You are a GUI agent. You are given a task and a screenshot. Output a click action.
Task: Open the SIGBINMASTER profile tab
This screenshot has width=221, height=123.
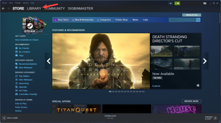[81, 9]
